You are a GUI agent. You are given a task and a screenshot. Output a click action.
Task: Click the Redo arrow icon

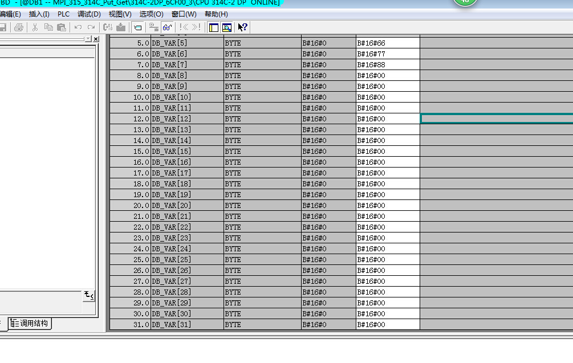tap(91, 27)
